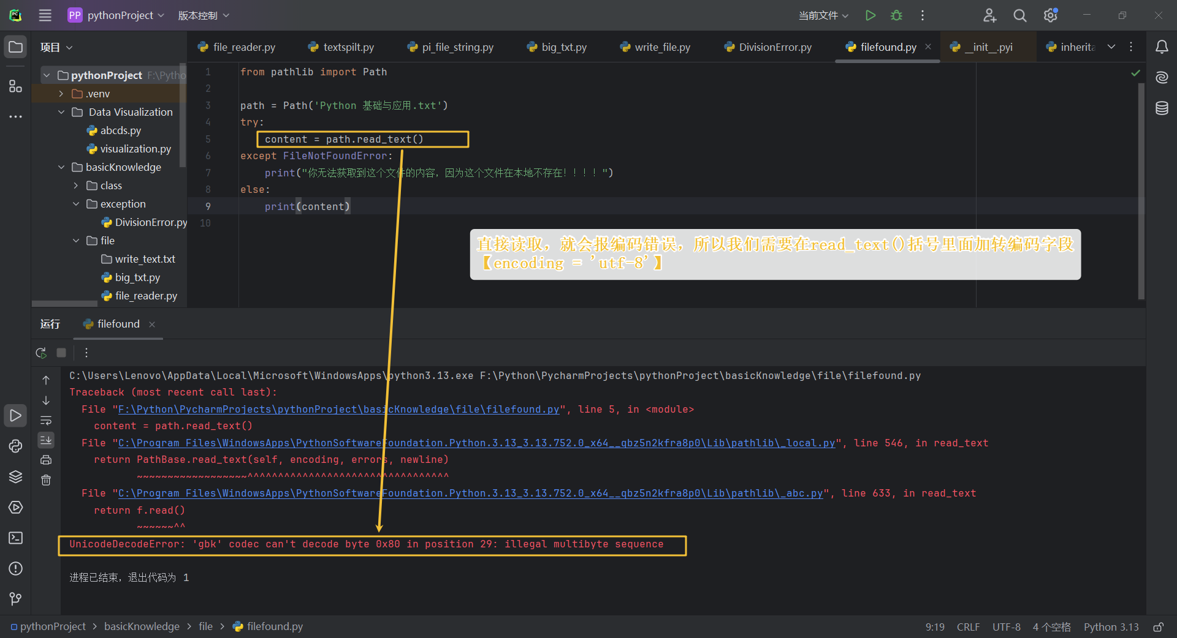Open the pathlib _local.py traceback link
This screenshot has height=638, width=1177.
pos(476,443)
